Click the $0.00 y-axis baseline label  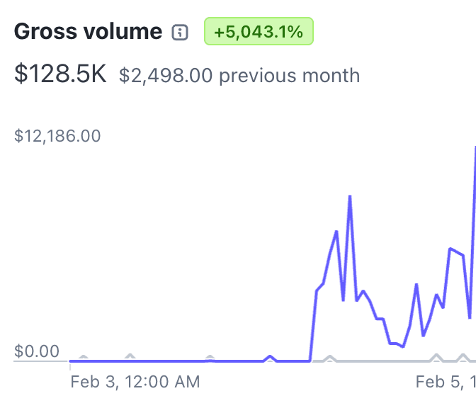coord(37,351)
